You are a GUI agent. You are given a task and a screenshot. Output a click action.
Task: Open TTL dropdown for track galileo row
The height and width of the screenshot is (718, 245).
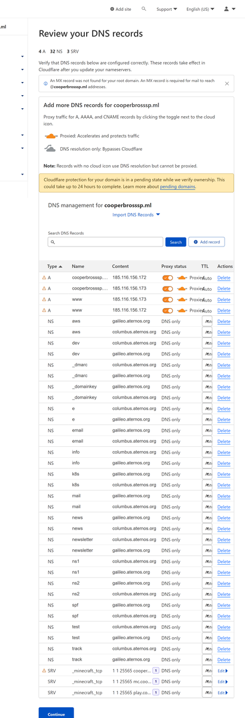[207, 659]
